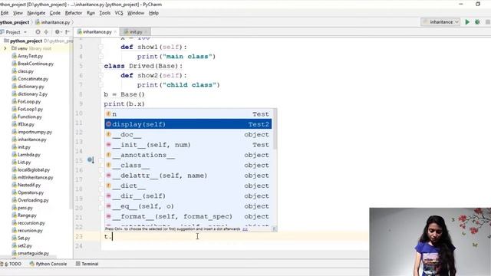Click python_project in navigation breadcrumb
The image size is (491, 276).
pos(15,22)
